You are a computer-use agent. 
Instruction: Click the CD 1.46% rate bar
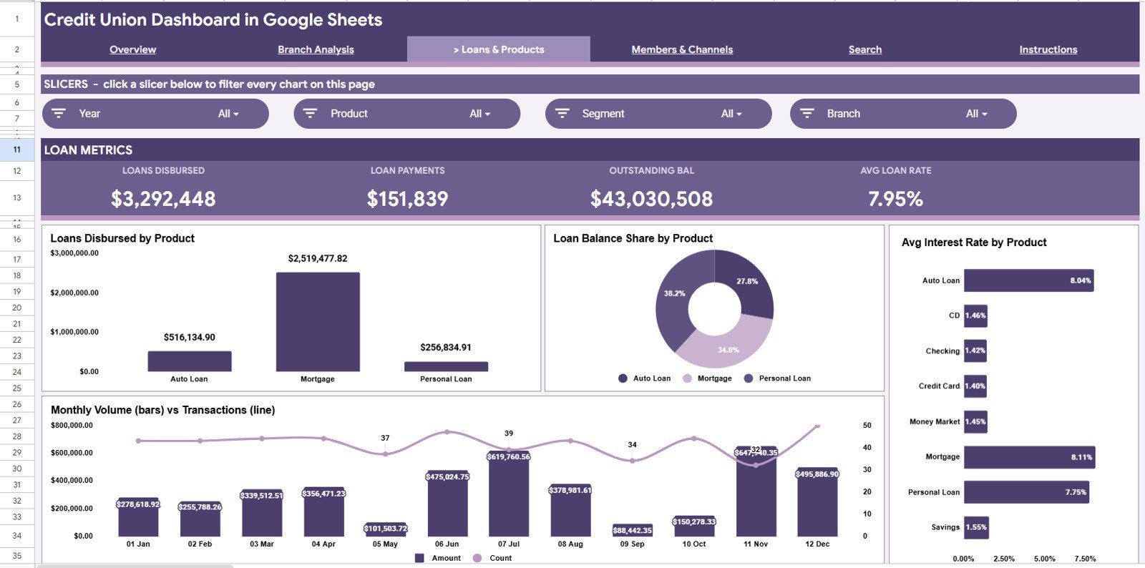[975, 315]
